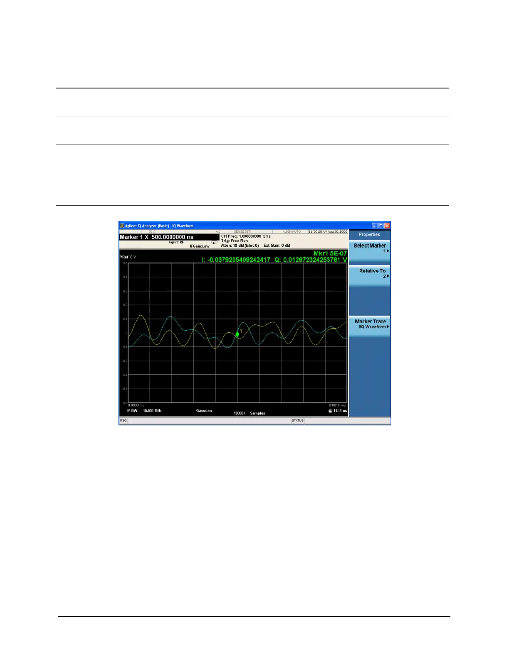Click the Ext Gain: 0 dB readout
This screenshot has height=658, width=509.
coord(277,246)
